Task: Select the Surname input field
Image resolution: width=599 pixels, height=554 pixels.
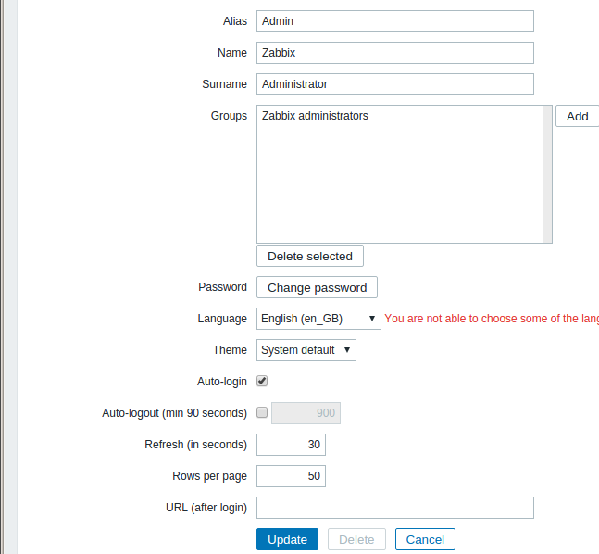Action: (x=395, y=84)
